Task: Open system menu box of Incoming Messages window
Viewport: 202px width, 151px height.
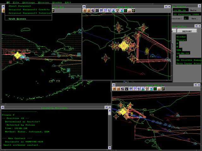Action: pos(3,107)
